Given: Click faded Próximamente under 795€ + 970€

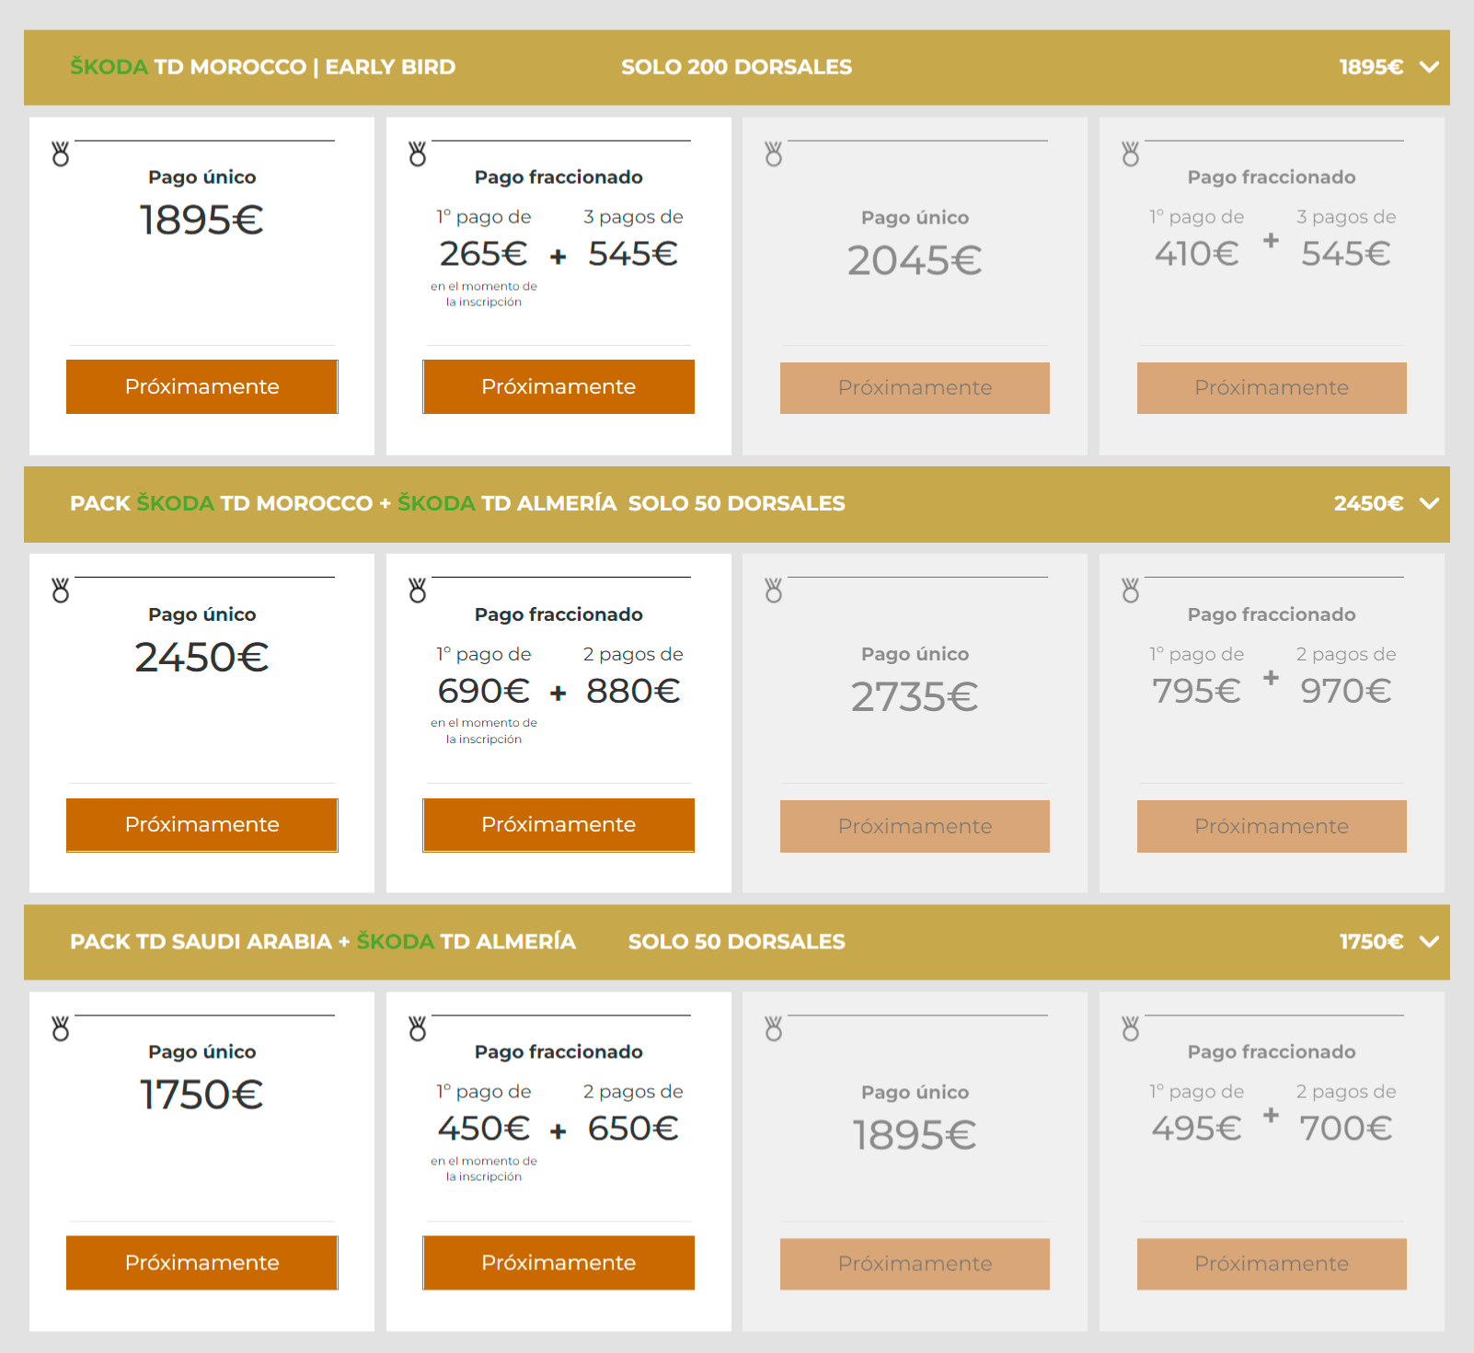Looking at the screenshot, I should (1272, 826).
